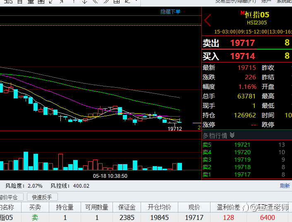Click the 19712 low price label on the chart
The height and width of the screenshot is (222, 292).
pyautogui.click(x=175, y=129)
